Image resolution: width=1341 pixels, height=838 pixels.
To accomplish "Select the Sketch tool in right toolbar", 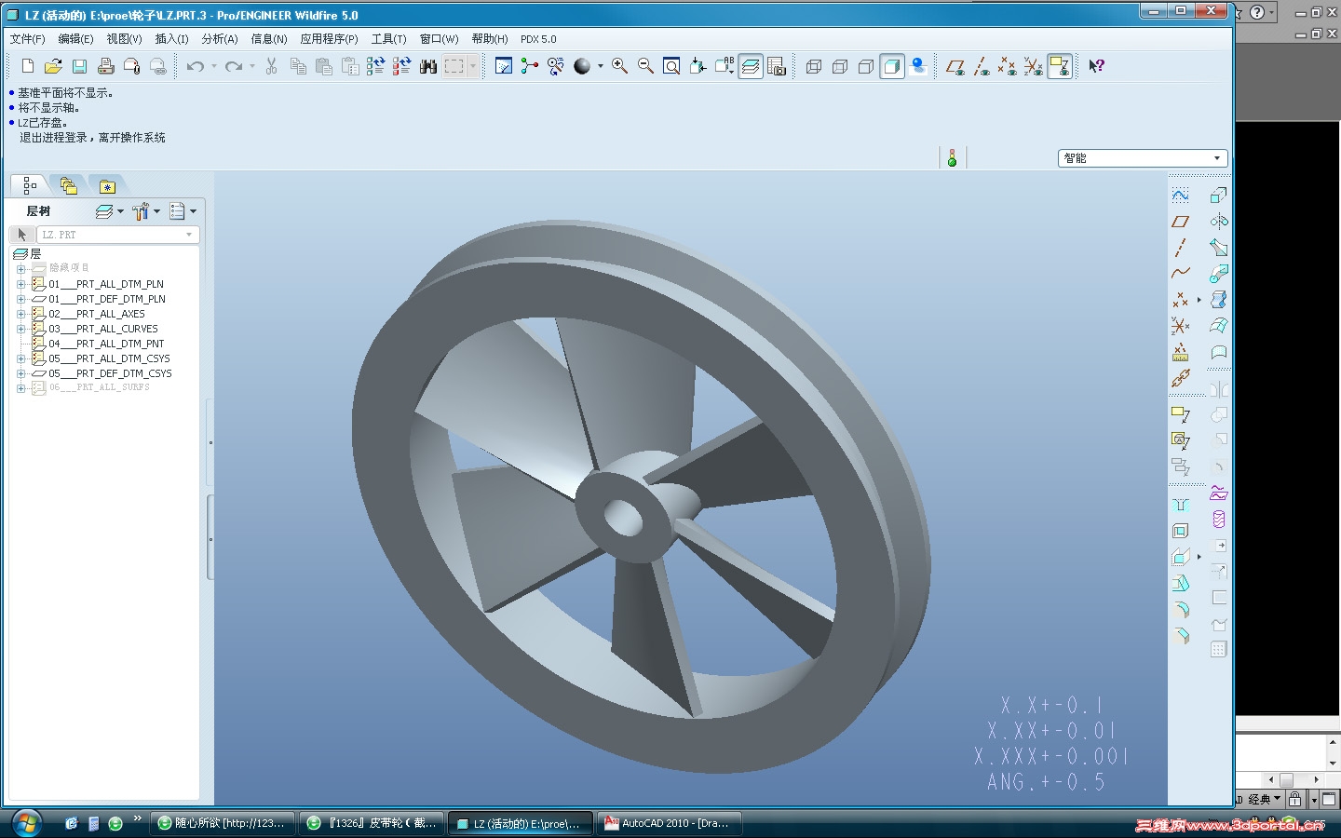I will [1181, 196].
